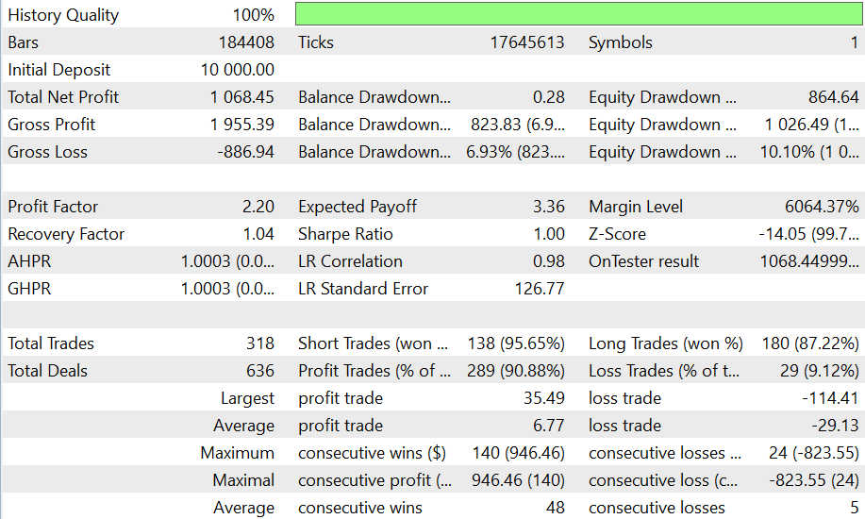This screenshot has width=865, height=519.
Task: Click Profit Trades value 289 (90.88%)
Action: (516, 371)
